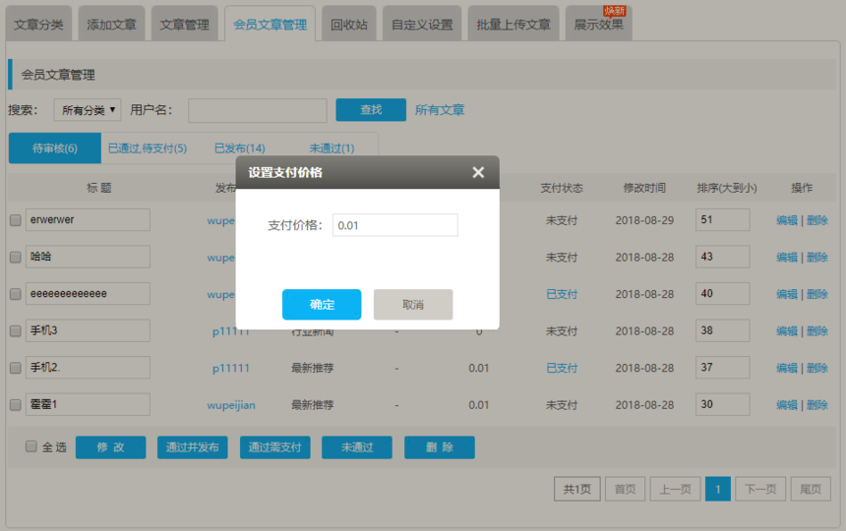Viewport: 846px width, 531px height.
Task: Open the 所有文章 link
Action: (x=440, y=110)
